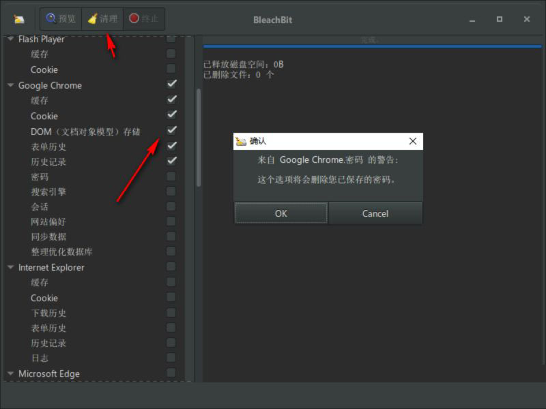546x409 pixels.
Task: Select the 日志 item label
Action: coord(40,359)
